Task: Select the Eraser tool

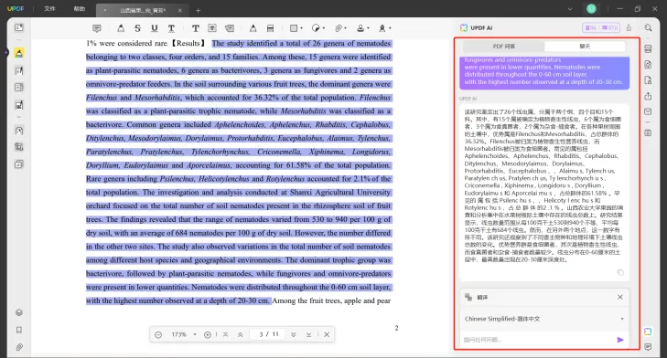Action: pos(270,28)
